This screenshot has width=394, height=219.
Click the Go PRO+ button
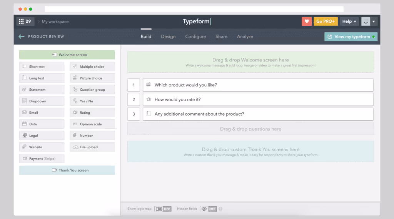(x=326, y=21)
